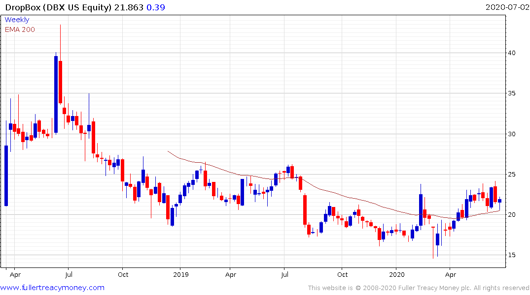Click the 25 price axis label
530x295 pixels.
[512, 175]
